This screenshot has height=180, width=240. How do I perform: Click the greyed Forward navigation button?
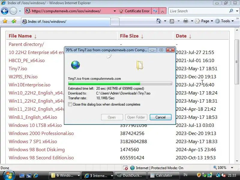13,11
